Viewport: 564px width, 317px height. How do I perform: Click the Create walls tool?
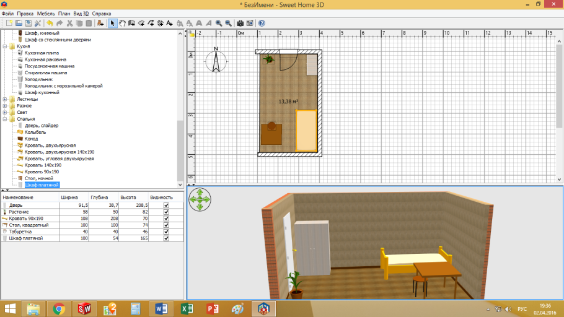click(x=132, y=23)
